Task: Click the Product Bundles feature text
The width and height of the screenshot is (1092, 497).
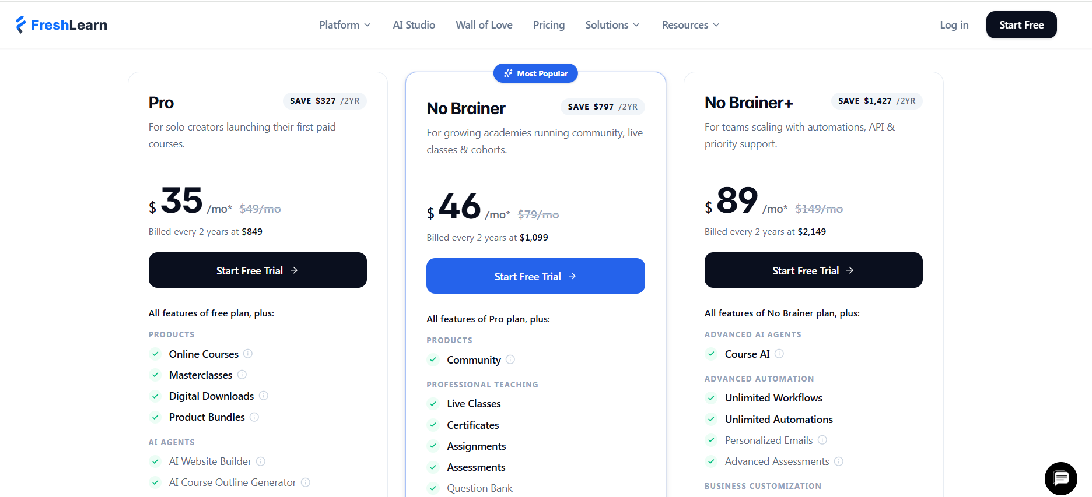Action: coord(207,417)
